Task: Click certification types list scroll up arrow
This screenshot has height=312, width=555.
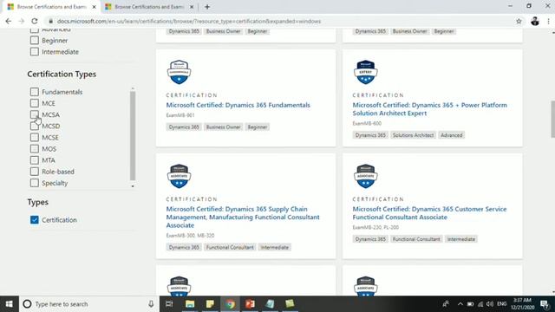Action: click(133, 88)
